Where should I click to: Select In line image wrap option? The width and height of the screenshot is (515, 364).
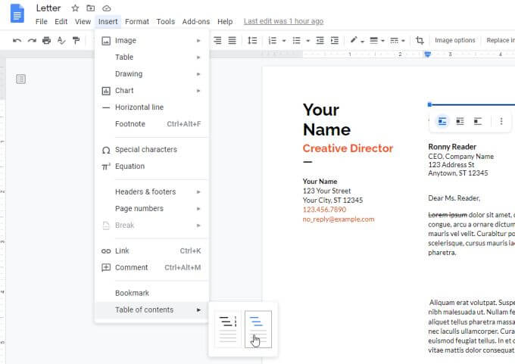[442, 121]
